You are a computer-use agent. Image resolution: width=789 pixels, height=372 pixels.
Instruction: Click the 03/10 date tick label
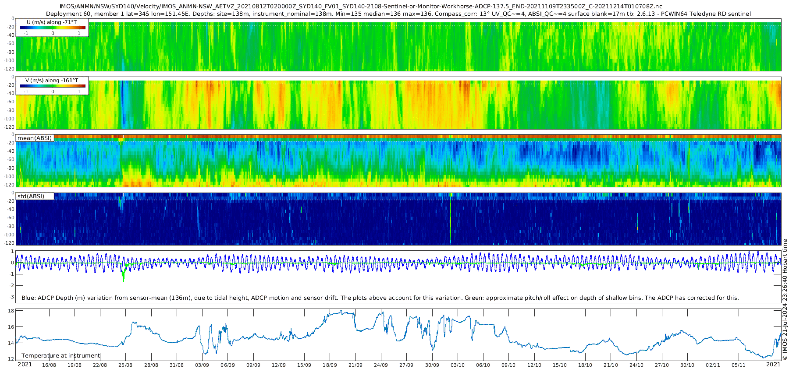point(458,365)
